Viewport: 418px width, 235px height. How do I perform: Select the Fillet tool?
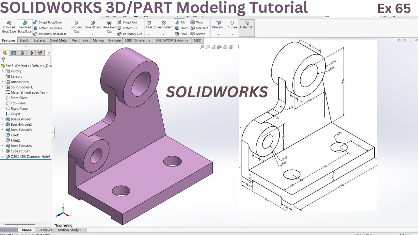149,25
